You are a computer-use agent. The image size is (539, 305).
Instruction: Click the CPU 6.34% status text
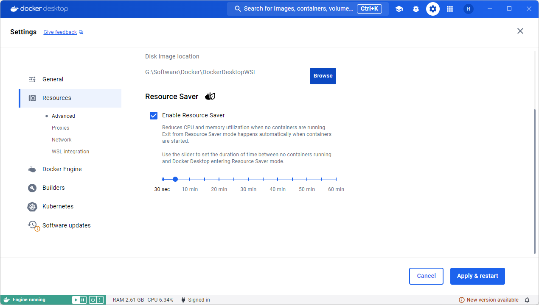[160, 300]
